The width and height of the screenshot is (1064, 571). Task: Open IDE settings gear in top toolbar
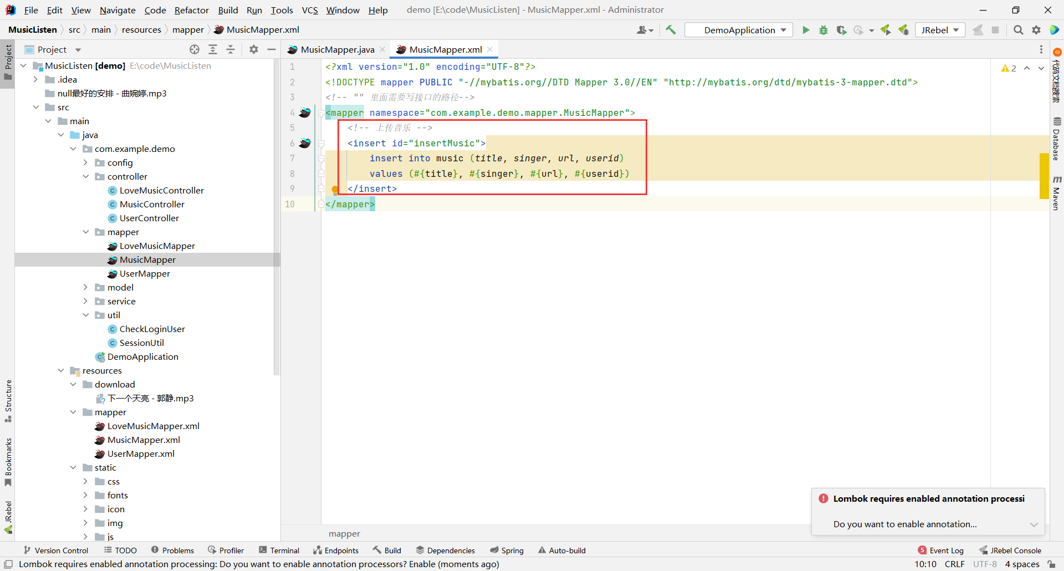(x=1036, y=30)
